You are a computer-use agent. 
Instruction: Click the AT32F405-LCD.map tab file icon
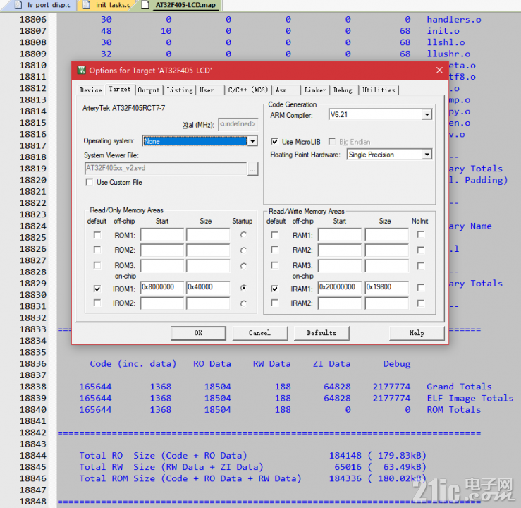pyautogui.click(x=145, y=5)
